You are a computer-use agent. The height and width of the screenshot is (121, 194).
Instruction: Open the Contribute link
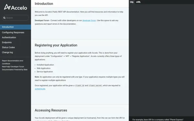coord(6,64)
